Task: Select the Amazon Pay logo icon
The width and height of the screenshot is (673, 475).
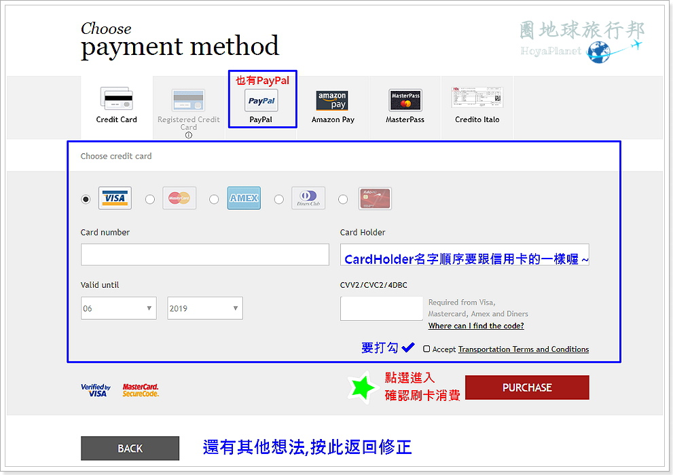Action: pyautogui.click(x=332, y=100)
